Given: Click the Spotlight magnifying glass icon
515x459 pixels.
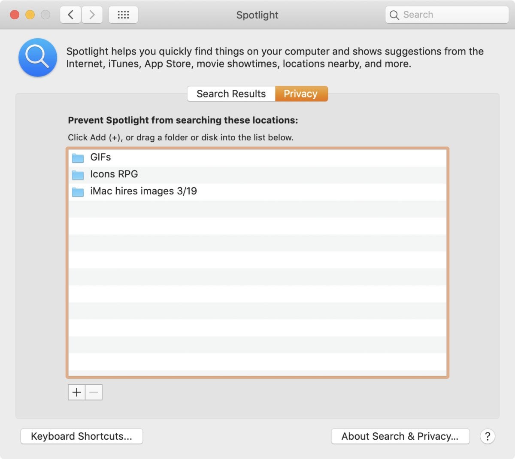Looking at the screenshot, I should point(38,58).
